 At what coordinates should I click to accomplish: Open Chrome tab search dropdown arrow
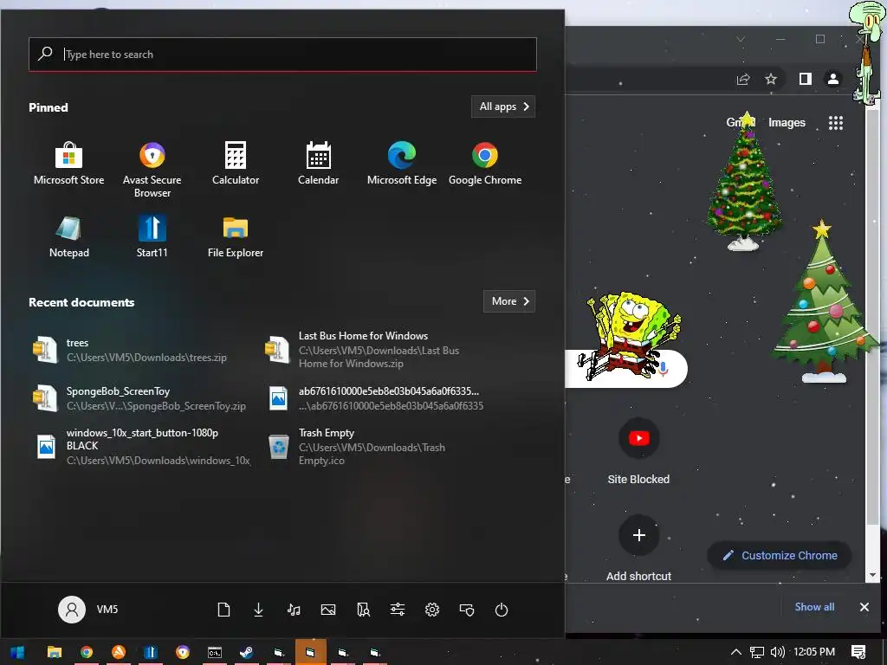click(740, 39)
